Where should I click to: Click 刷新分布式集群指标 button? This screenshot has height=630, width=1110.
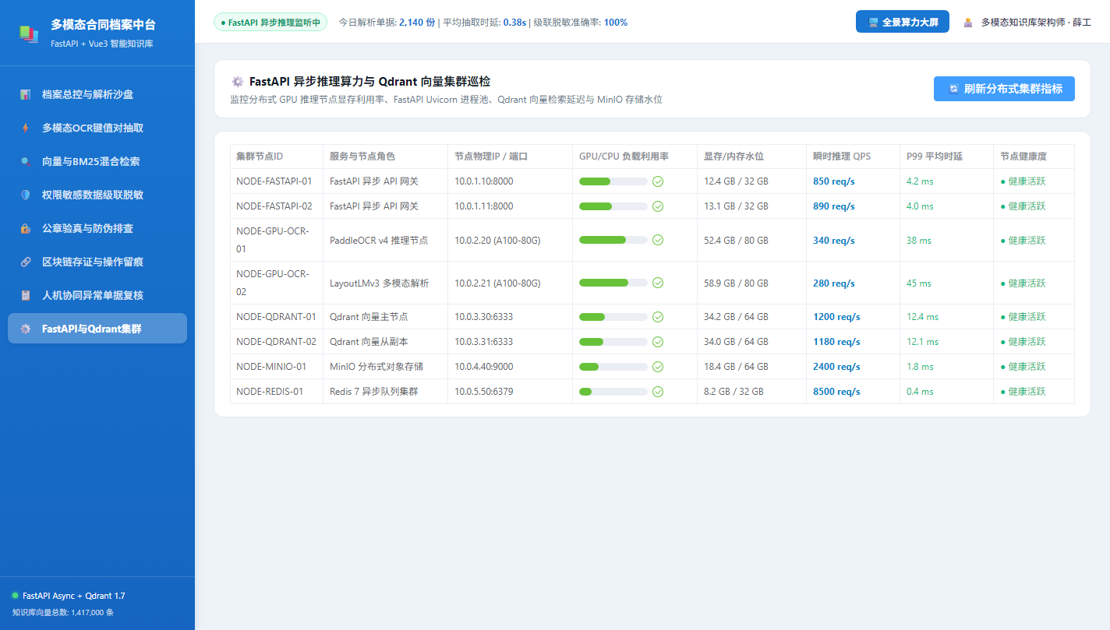click(x=1004, y=89)
